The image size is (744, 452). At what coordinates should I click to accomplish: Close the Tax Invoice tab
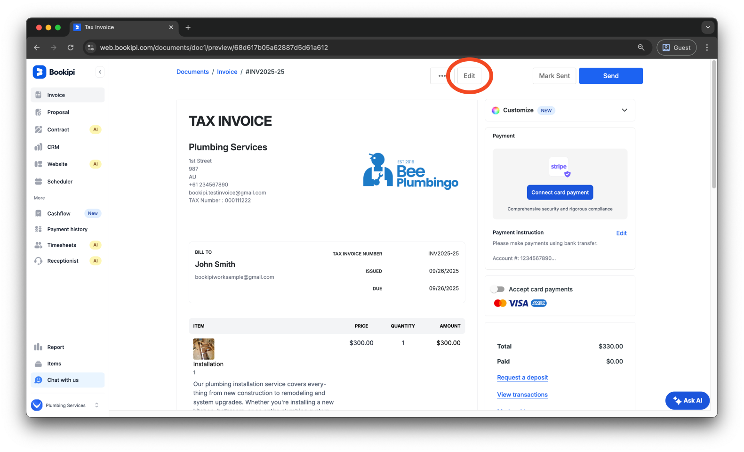pos(171,27)
